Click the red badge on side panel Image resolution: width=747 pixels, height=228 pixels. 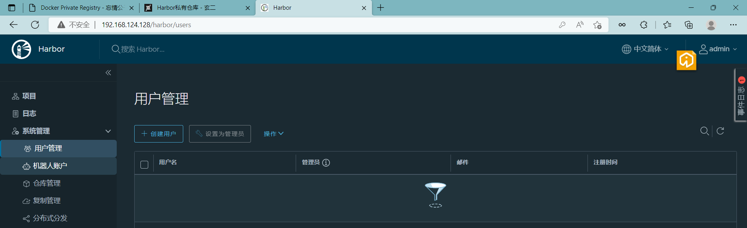tap(742, 80)
